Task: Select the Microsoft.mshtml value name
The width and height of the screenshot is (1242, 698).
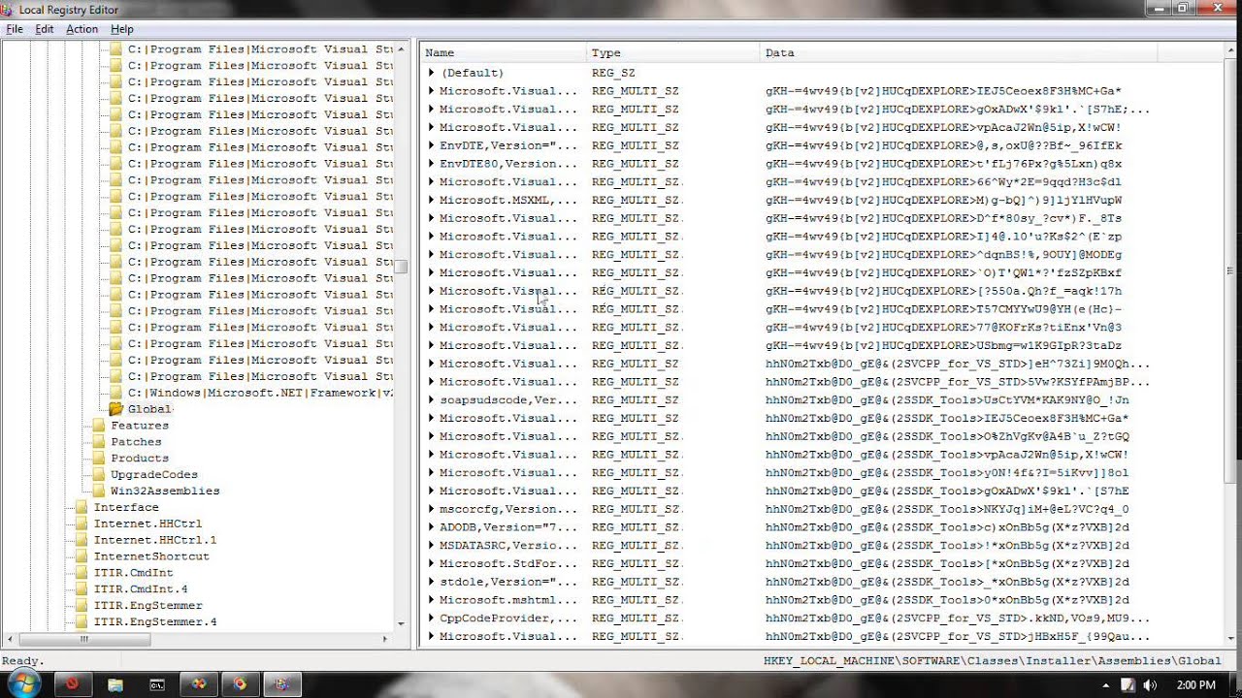Action: tap(507, 600)
